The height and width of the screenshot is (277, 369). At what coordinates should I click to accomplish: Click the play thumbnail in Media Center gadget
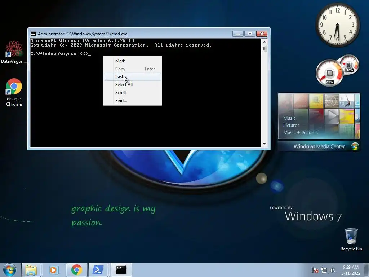(x=332, y=116)
